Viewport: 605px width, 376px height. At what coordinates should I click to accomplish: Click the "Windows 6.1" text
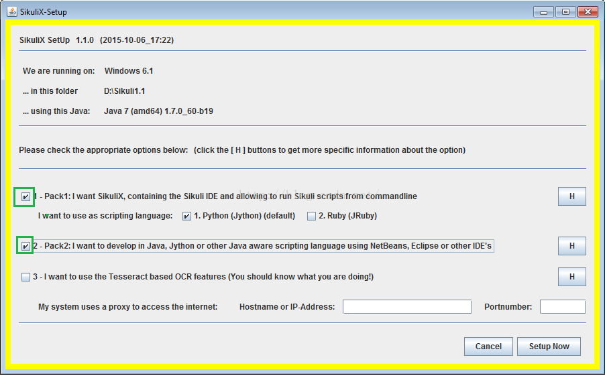[129, 71]
